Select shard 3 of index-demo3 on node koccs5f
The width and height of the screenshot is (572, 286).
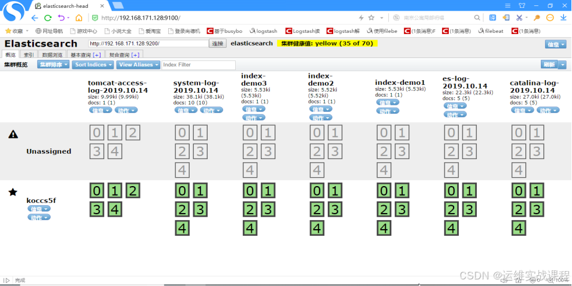tap(268, 209)
